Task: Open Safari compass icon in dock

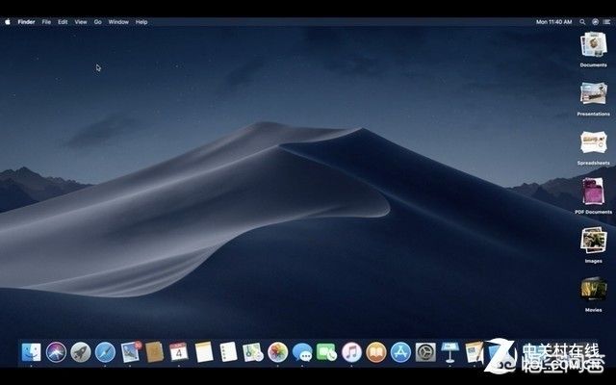Action: coord(105,352)
